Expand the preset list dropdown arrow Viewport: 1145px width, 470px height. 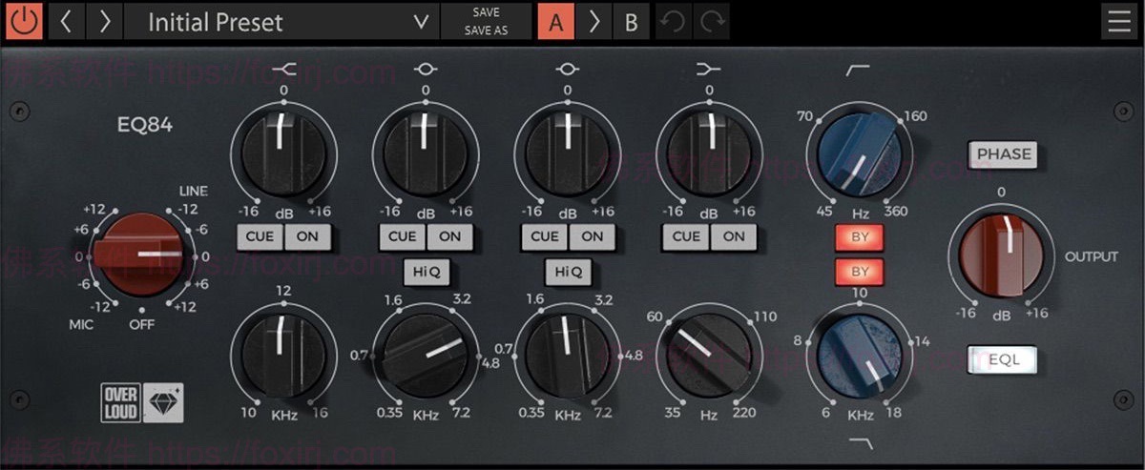(421, 22)
